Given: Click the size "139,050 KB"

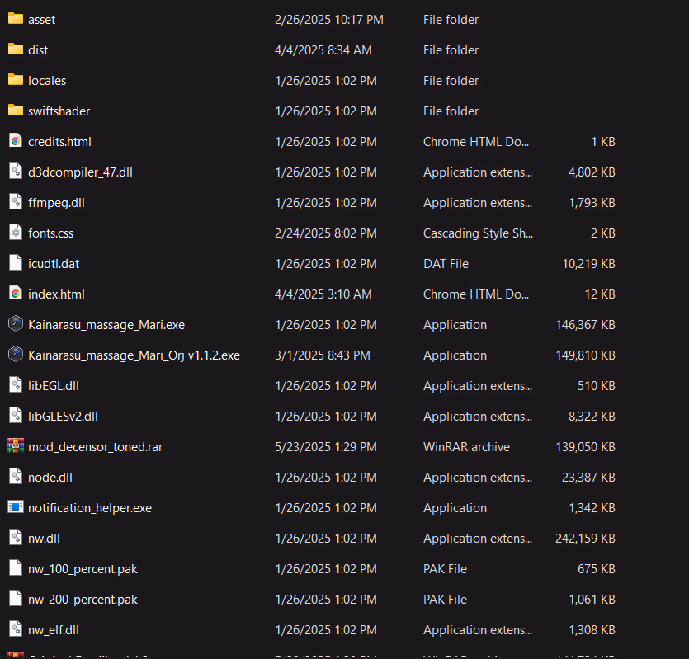Looking at the screenshot, I should (x=585, y=447).
